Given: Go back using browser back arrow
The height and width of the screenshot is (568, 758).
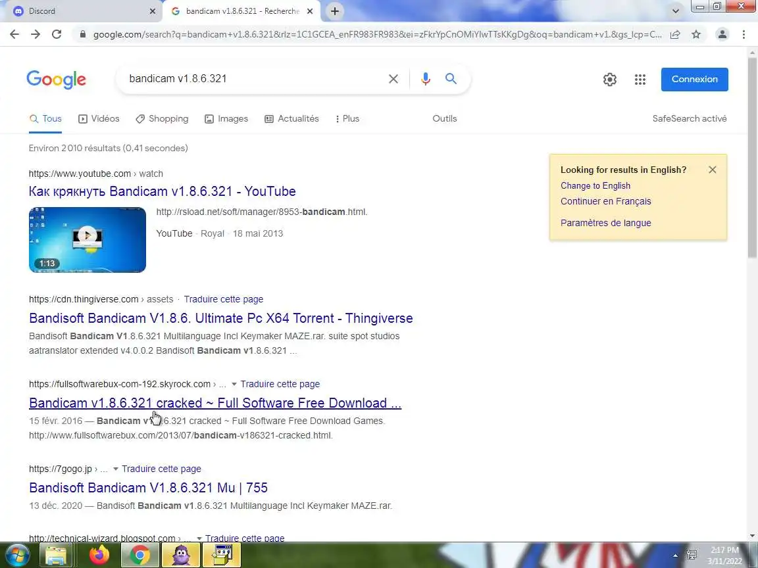Looking at the screenshot, I should coord(14,34).
